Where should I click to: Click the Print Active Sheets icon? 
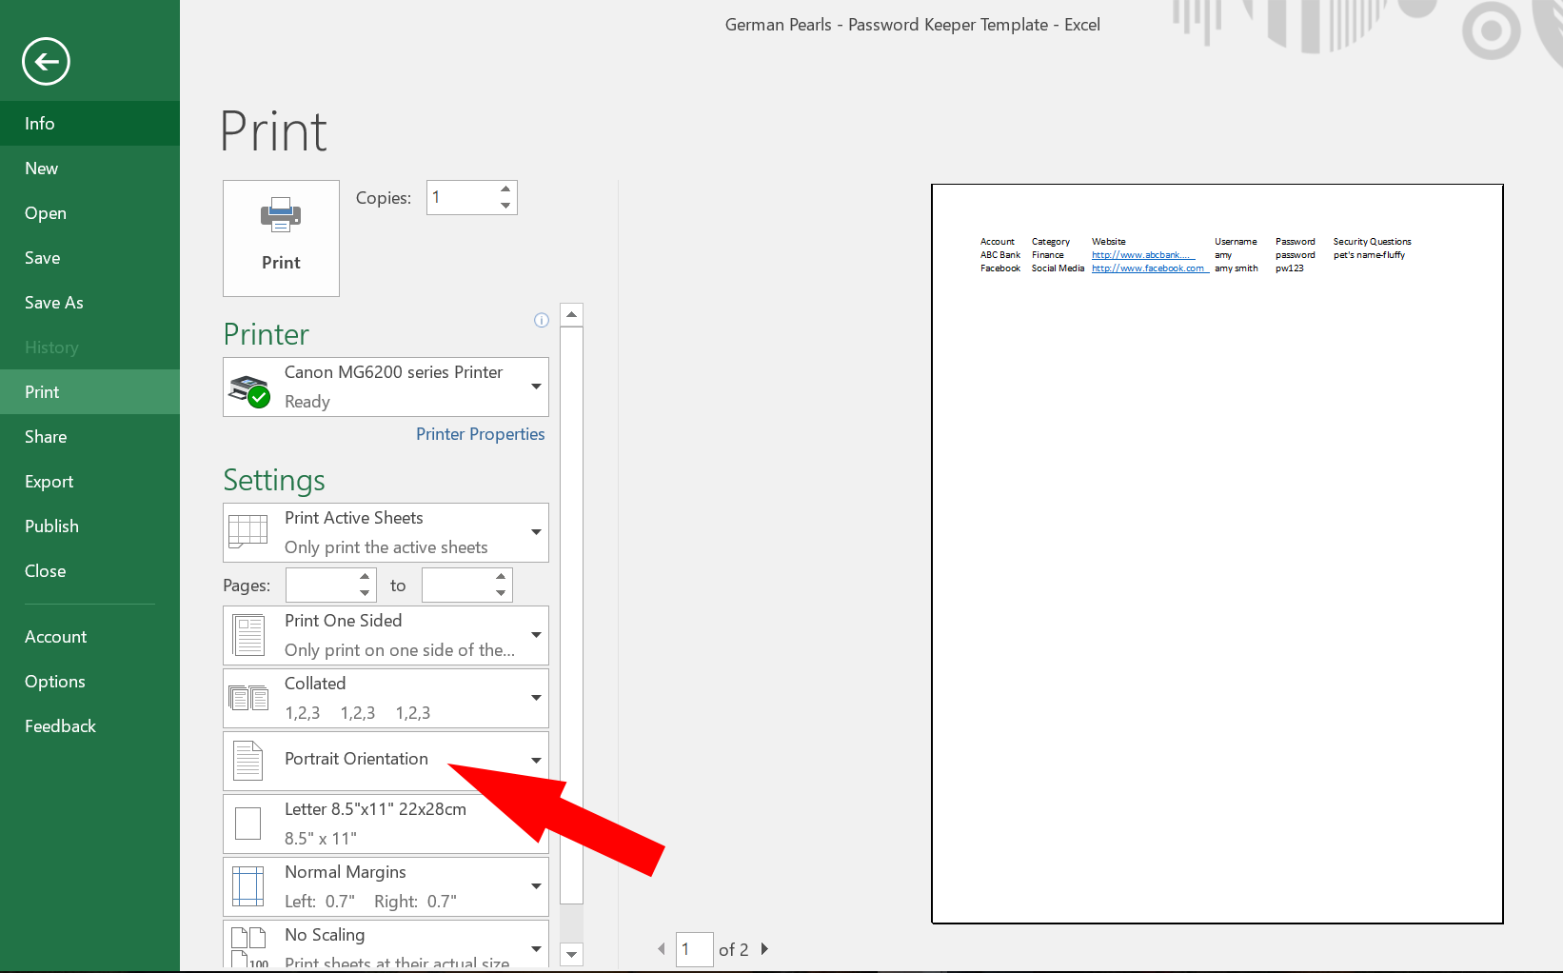[x=247, y=531]
